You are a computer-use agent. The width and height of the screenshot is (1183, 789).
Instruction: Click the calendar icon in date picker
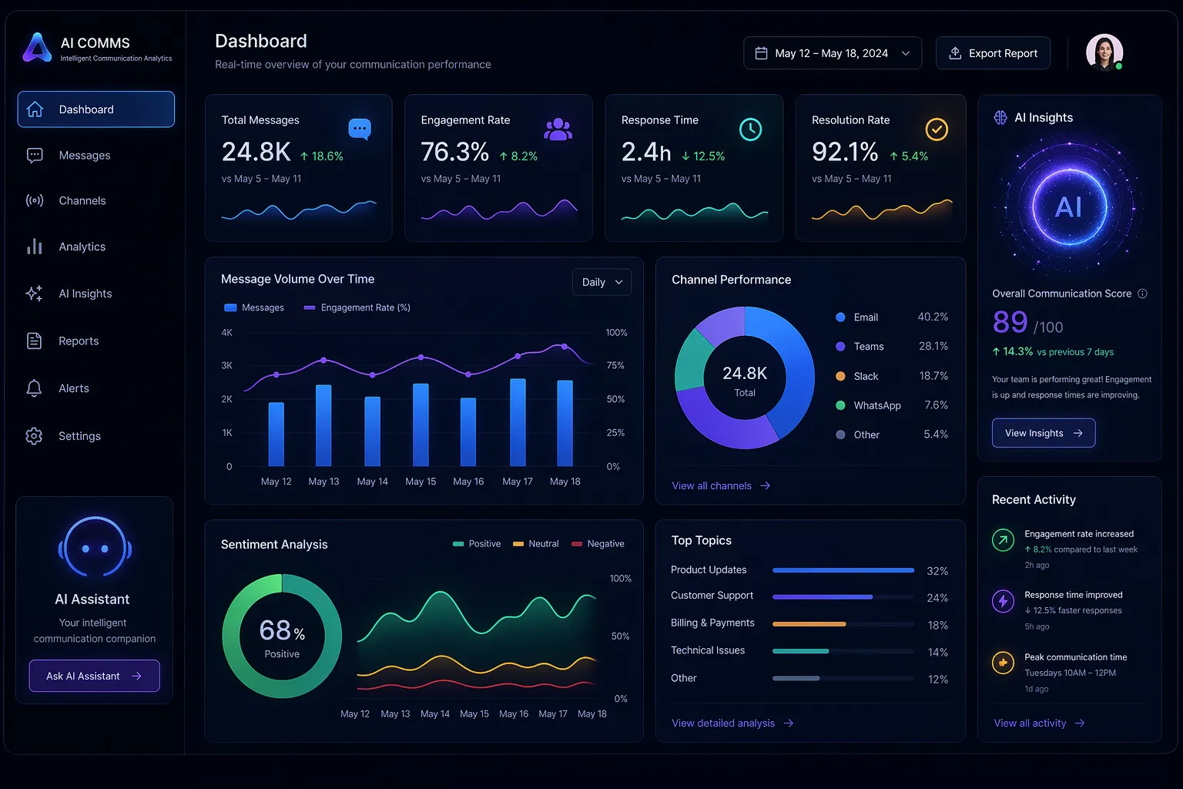[761, 53]
